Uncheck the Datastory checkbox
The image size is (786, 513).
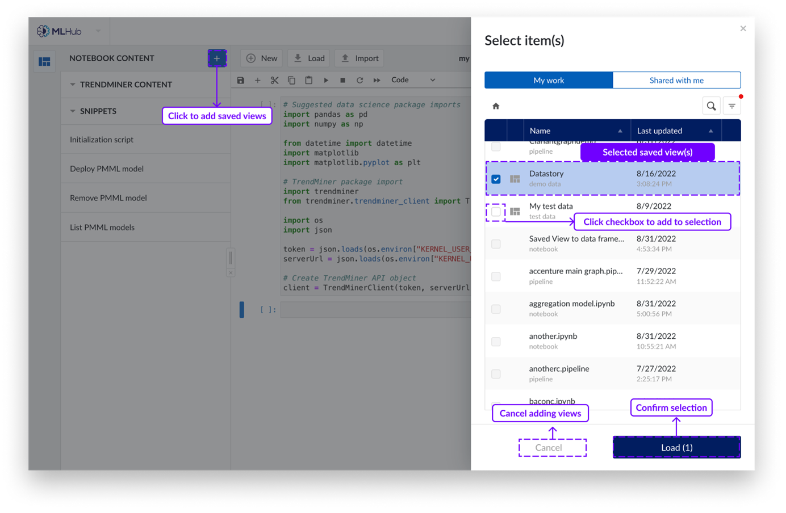pos(496,179)
